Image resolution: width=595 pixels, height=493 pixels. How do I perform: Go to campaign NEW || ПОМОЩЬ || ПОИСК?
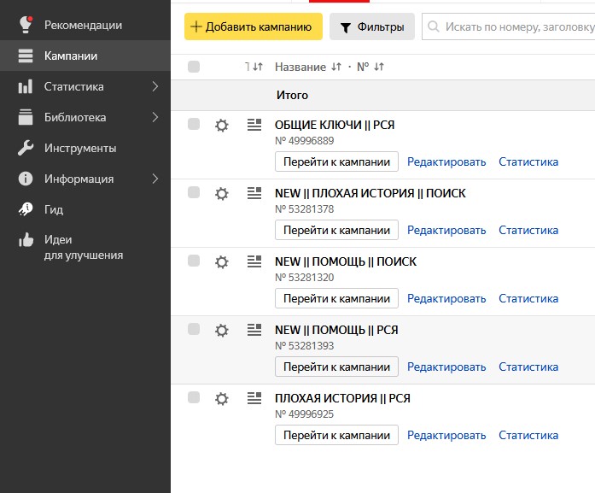(x=336, y=298)
